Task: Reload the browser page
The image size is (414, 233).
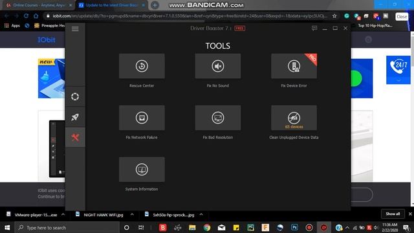Action: coord(26,16)
